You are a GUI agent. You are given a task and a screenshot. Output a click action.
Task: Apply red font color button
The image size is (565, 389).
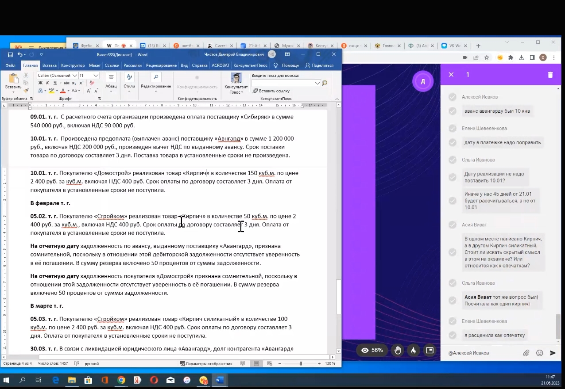[x=63, y=91]
